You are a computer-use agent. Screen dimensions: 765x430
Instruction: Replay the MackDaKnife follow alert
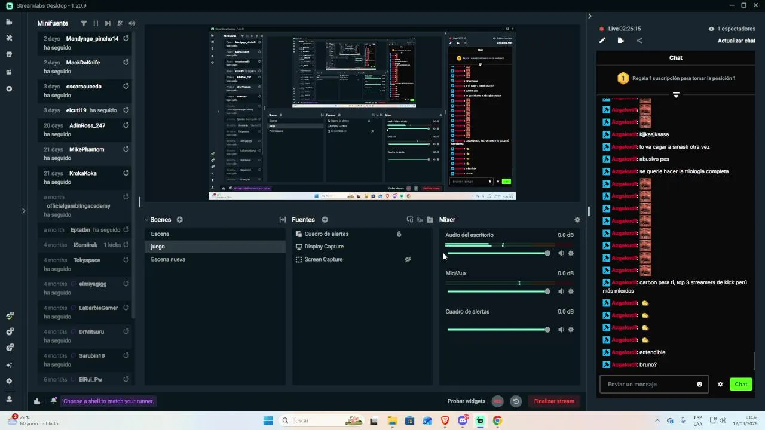(126, 62)
